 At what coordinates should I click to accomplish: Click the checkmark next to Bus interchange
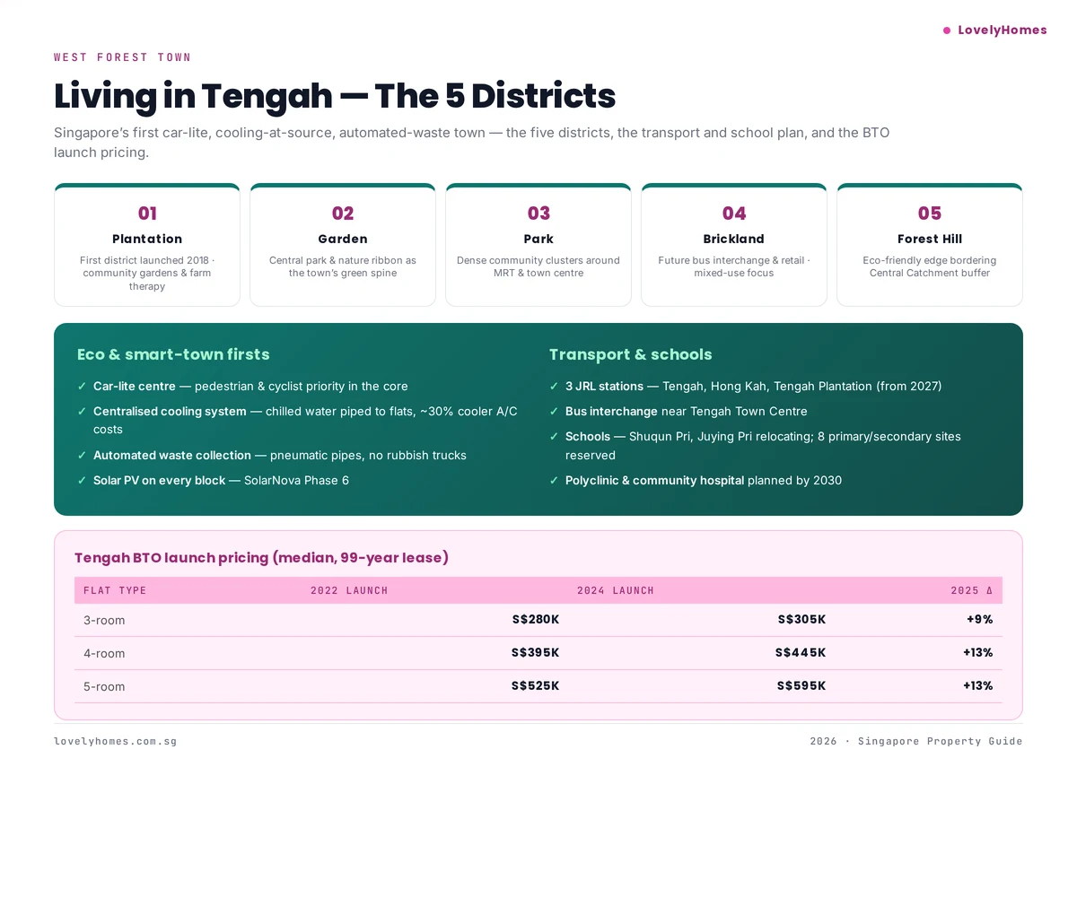553,412
